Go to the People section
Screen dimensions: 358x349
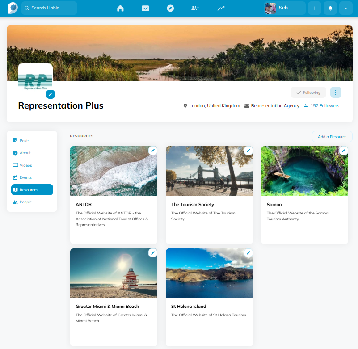(x=32, y=202)
